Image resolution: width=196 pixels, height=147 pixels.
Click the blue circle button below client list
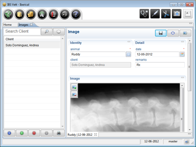(9, 133)
